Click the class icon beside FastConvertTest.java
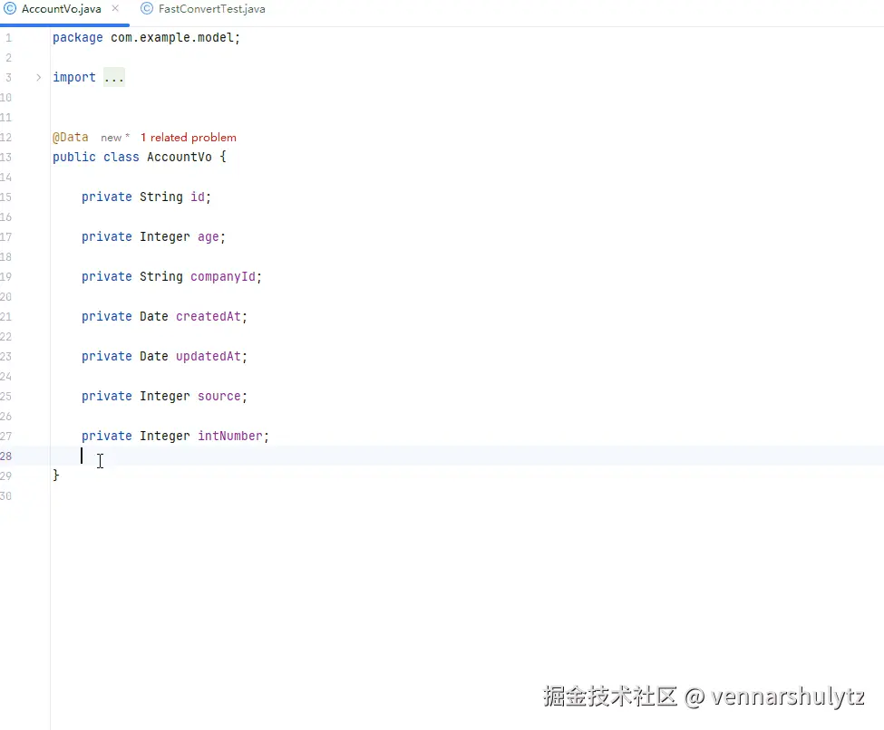 pyautogui.click(x=148, y=8)
